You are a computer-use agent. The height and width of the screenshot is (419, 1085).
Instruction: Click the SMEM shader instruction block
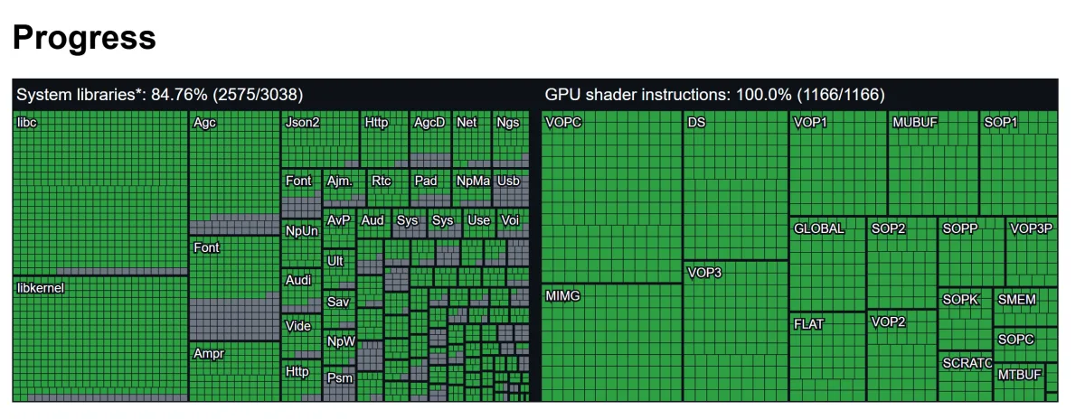(x=1025, y=307)
